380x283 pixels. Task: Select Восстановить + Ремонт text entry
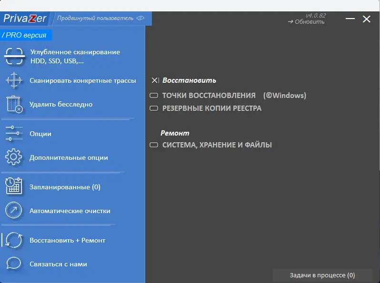pos(67,240)
